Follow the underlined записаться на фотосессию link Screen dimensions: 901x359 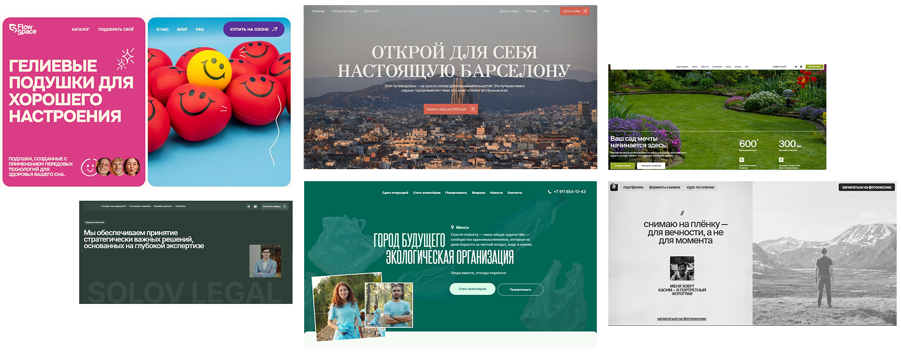tap(681, 319)
